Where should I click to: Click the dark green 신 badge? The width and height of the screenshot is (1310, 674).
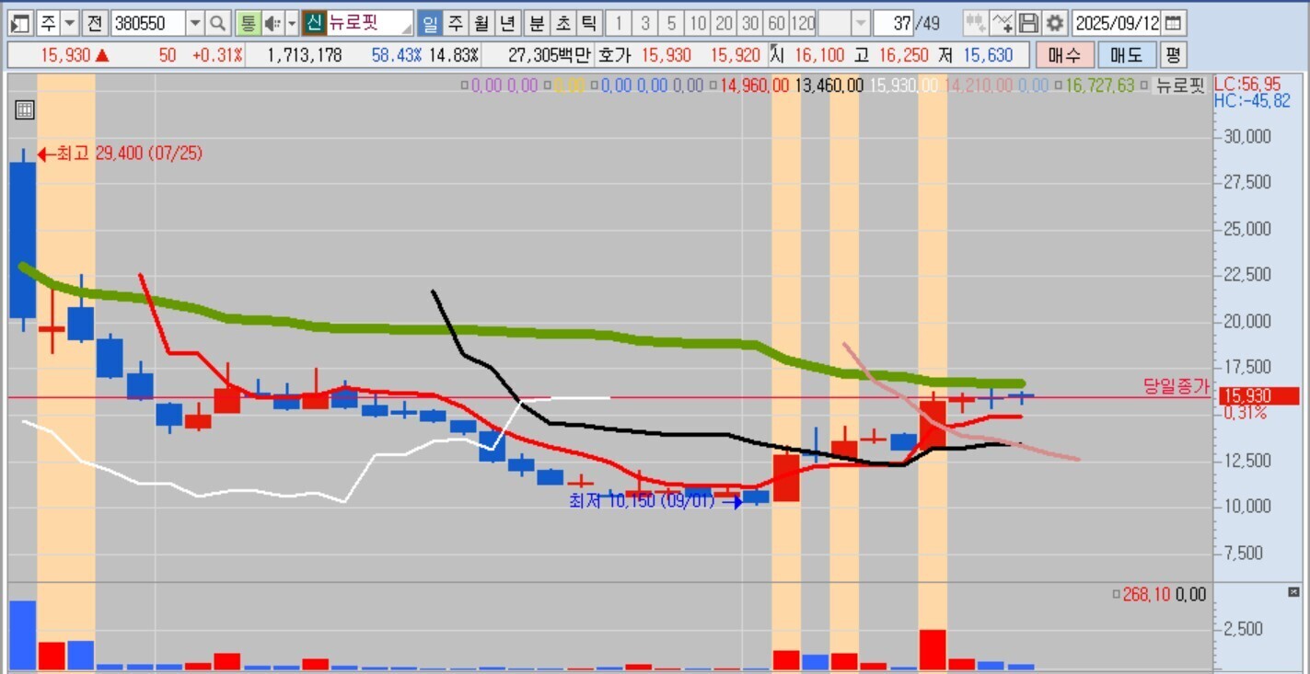tap(314, 23)
